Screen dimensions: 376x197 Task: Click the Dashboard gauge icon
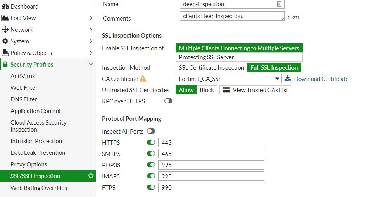[5, 7]
